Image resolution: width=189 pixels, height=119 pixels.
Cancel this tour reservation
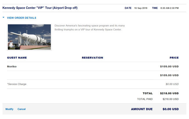coord(22,109)
